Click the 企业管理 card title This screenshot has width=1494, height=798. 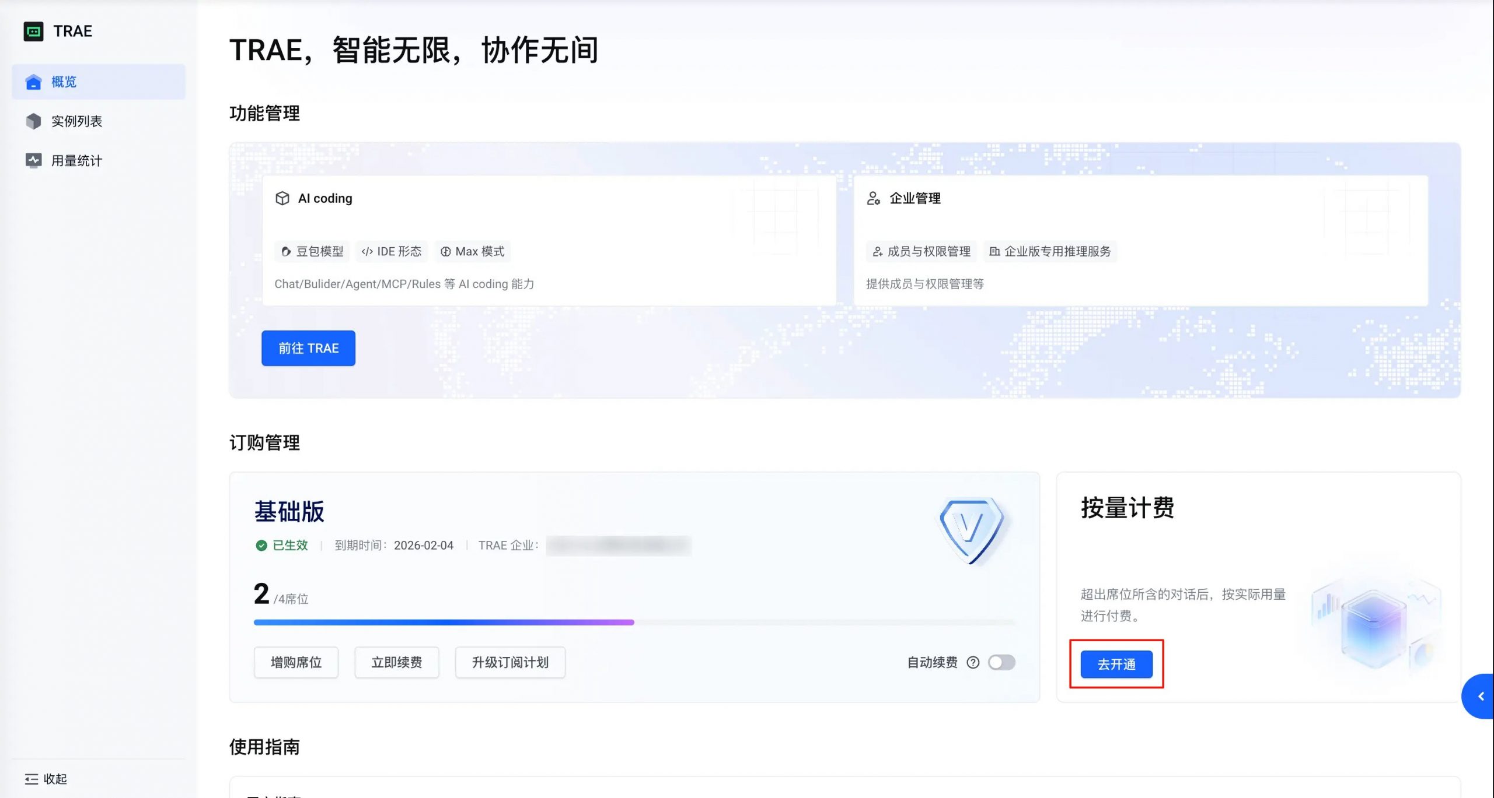pos(915,198)
